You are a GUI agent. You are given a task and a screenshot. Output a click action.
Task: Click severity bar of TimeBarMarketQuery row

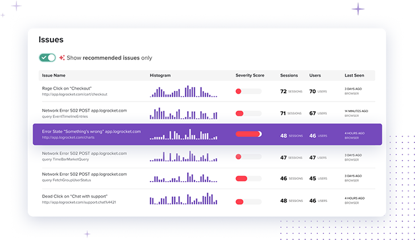coord(248,157)
